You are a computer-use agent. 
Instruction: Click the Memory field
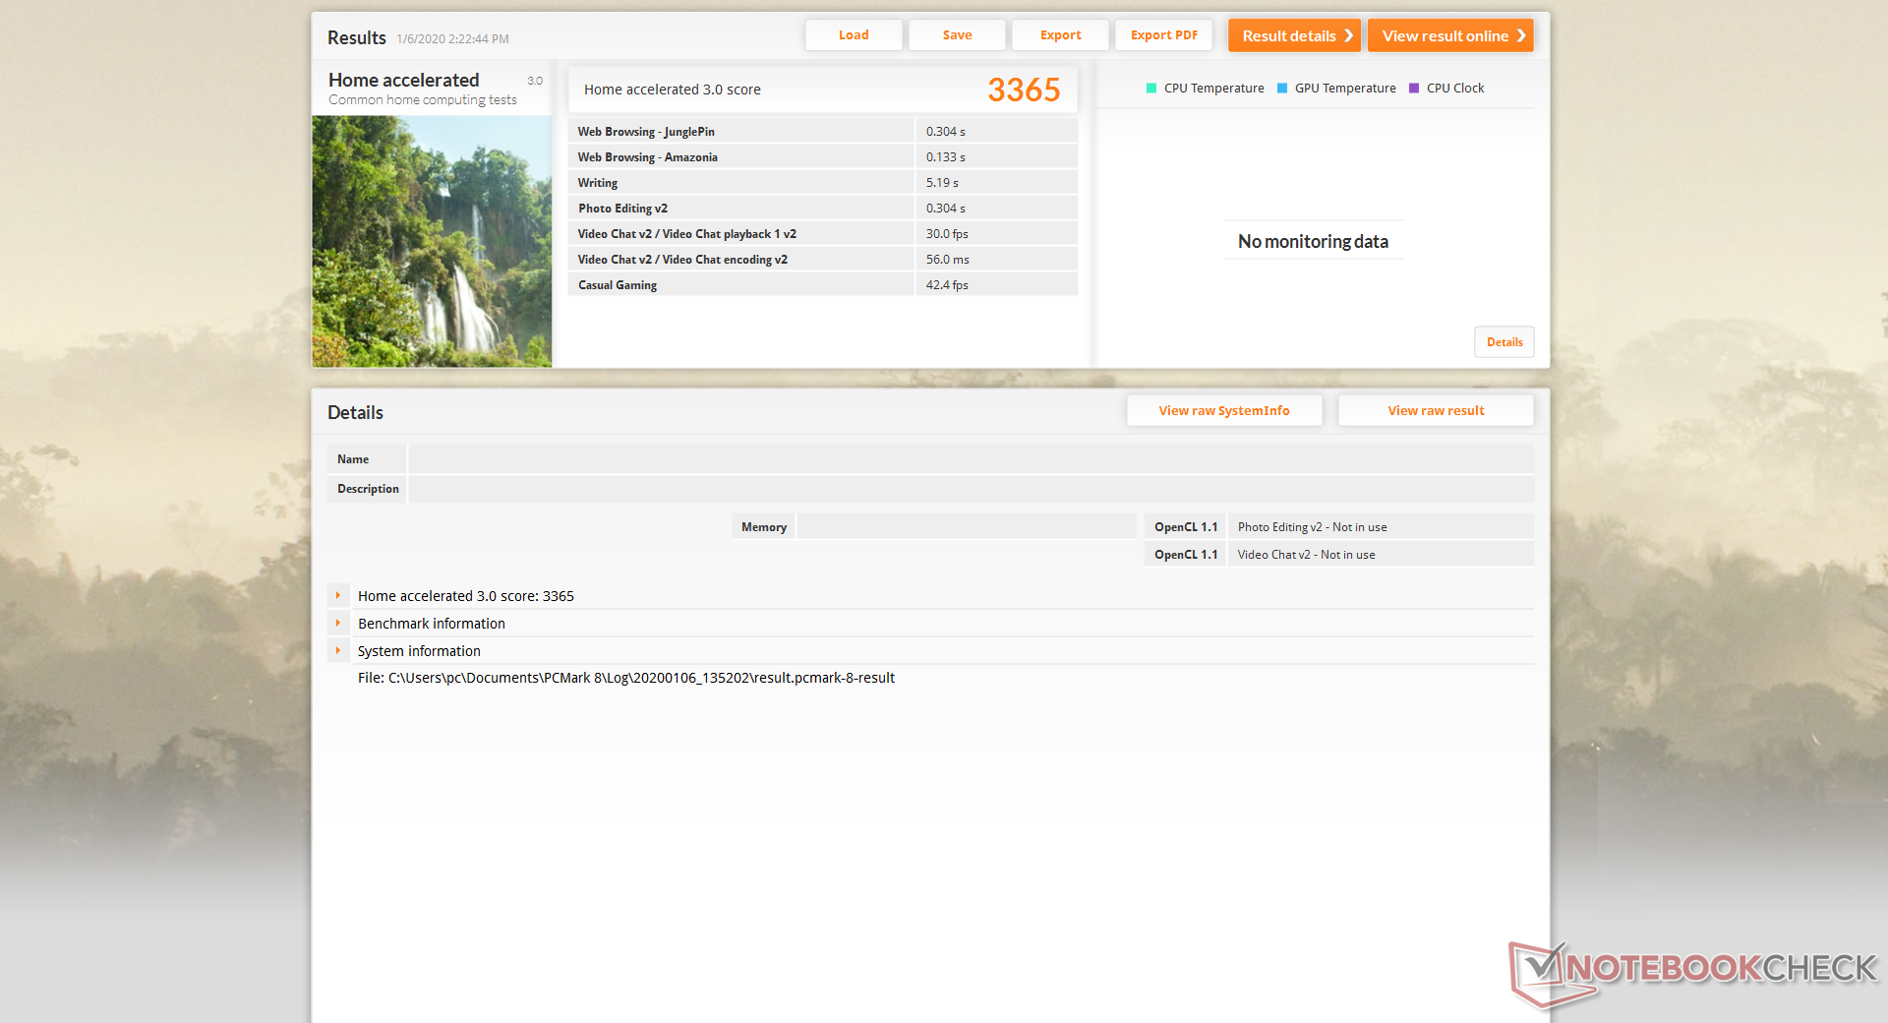(967, 527)
